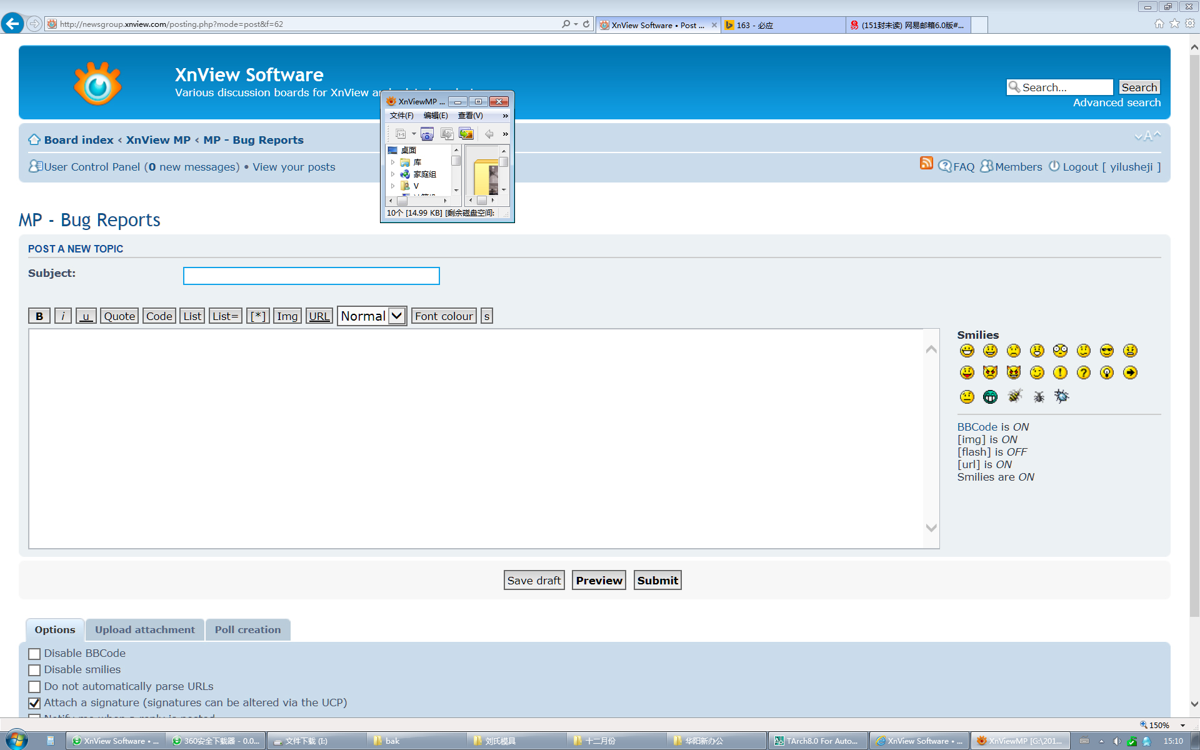Go to Board index home icon
1200x750 pixels.
coord(34,140)
